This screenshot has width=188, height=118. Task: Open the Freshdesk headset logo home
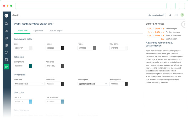pyautogui.click(x=6, y=16)
